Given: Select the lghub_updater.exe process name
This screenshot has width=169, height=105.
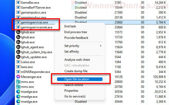Looking at the screenshot, I should (x=34, y=57).
